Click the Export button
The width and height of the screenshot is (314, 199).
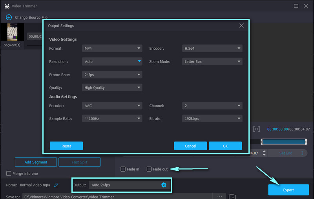coord(288,190)
